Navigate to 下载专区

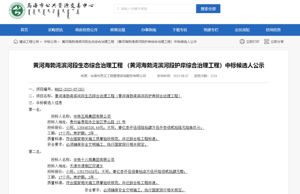[x=180, y=30]
